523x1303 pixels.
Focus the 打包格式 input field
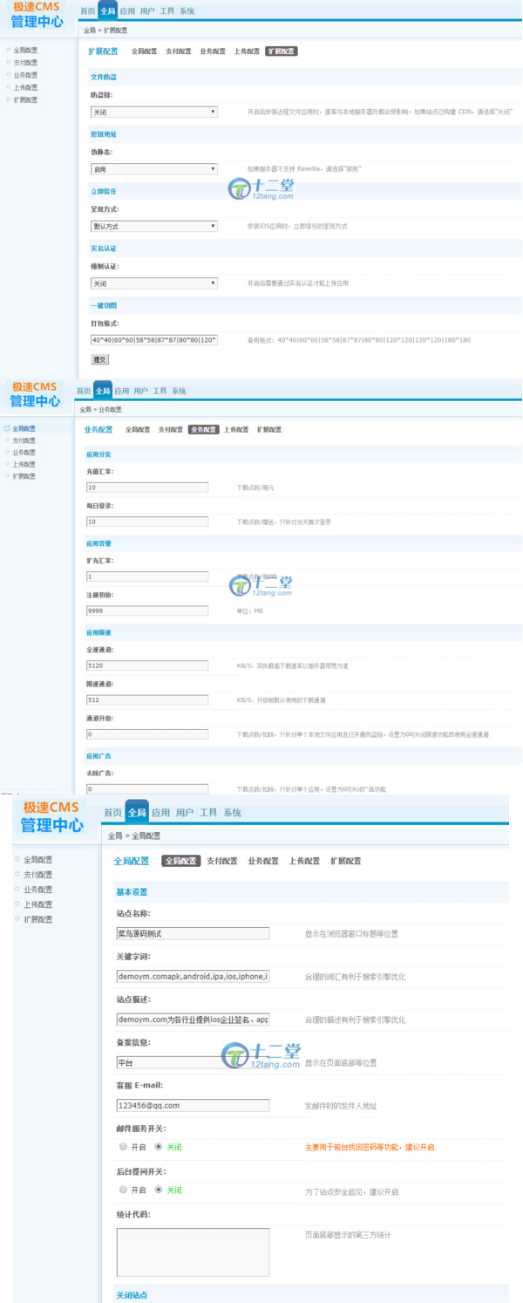pyautogui.click(x=153, y=340)
